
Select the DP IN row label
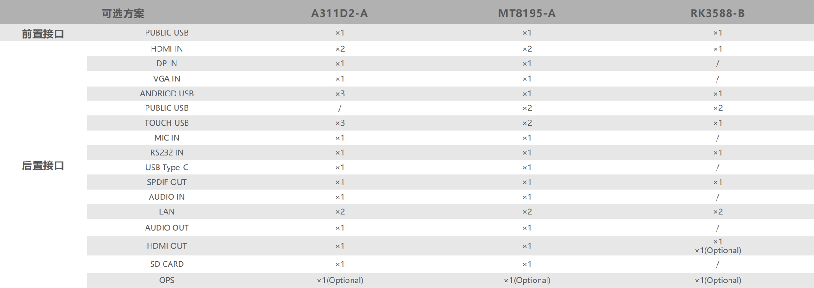click(167, 64)
